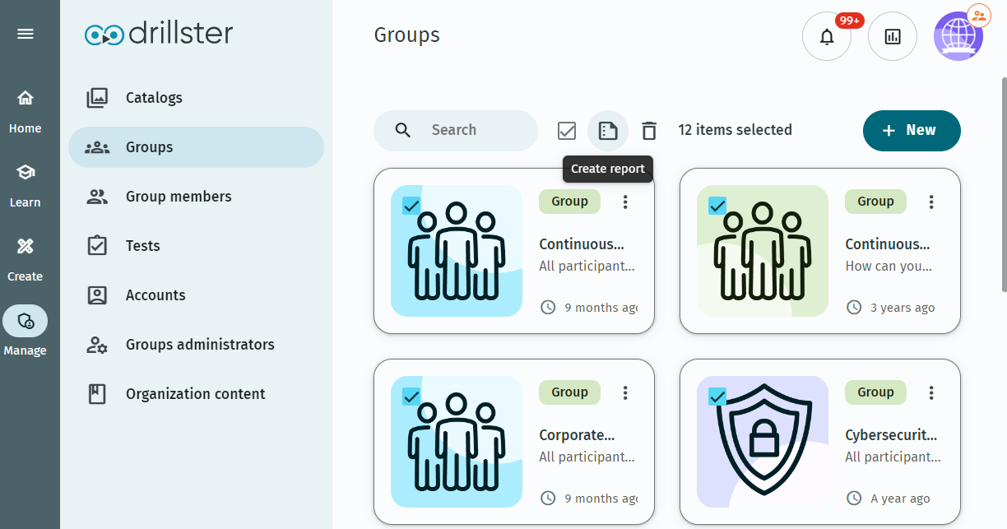Open the user profile avatar

(958, 36)
